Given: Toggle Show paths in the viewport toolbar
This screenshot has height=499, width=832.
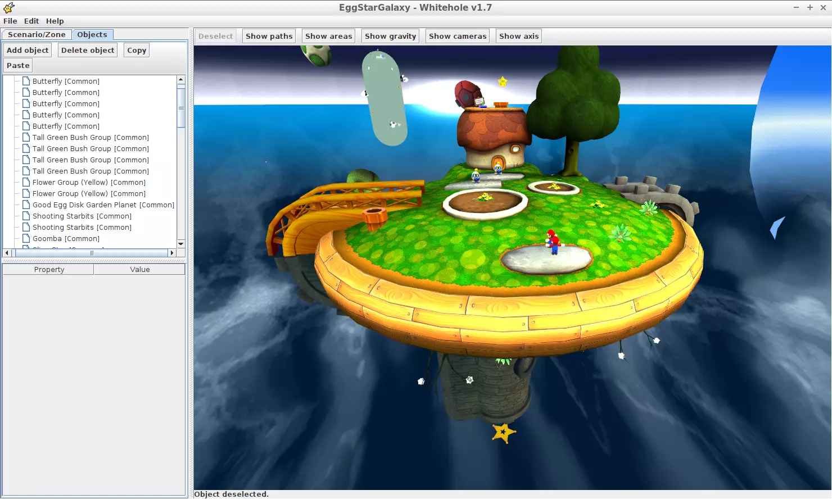Looking at the screenshot, I should tap(269, 36).
